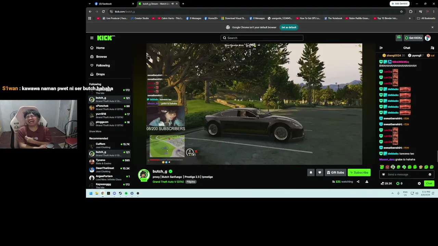Open the Kick sidebar hamburger menu
Screen dimensions: 438x246
(92, 38)
